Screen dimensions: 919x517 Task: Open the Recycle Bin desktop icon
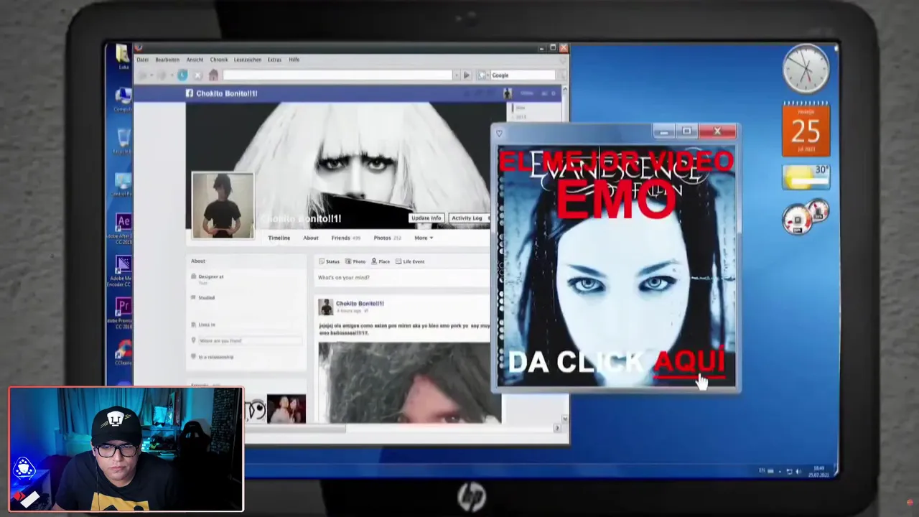[x=123, y=141]
